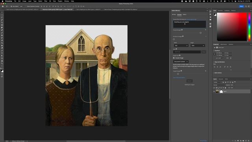Click the Seed input field
The image size is (252, 142).
pos(187,52)
